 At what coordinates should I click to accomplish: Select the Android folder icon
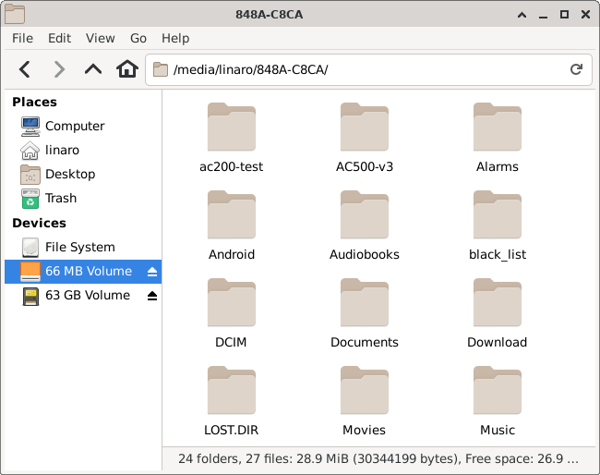[232, 214]
